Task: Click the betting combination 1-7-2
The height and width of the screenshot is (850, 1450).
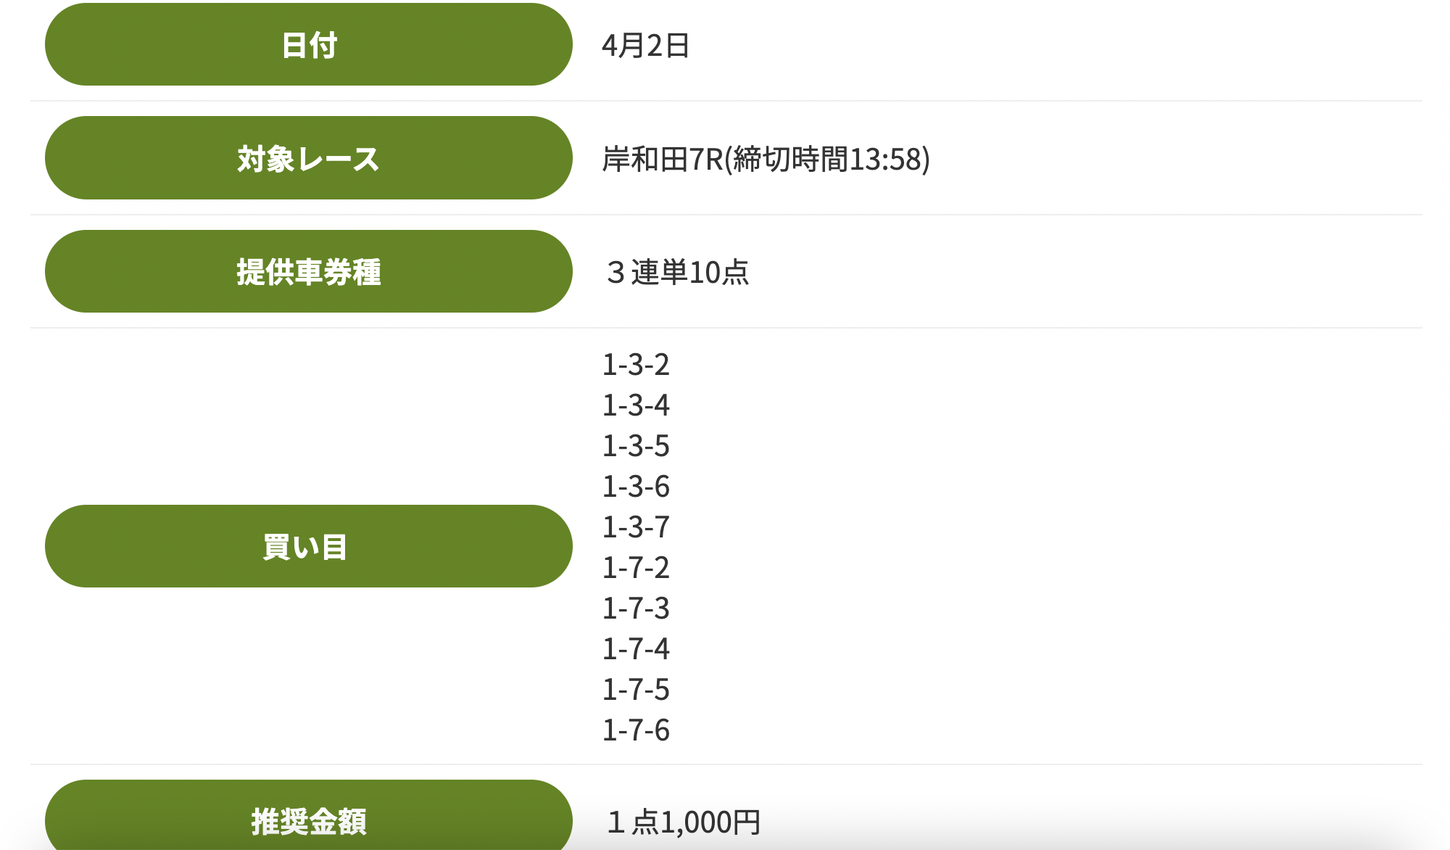Action: (x=636, y=568)
